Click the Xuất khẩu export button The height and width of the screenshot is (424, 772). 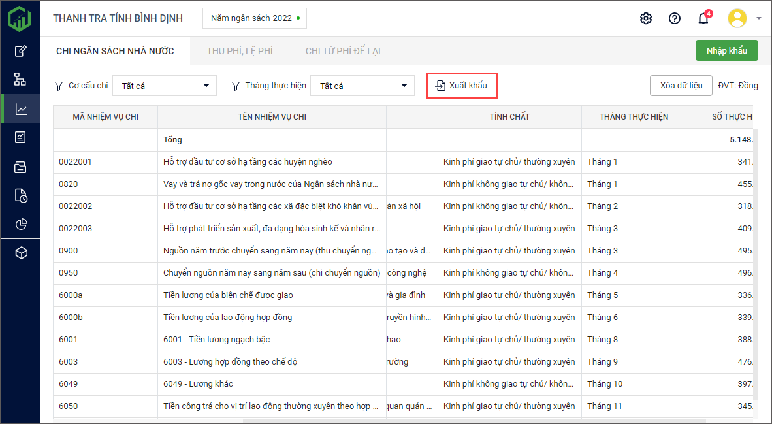(x=462, y=86)
